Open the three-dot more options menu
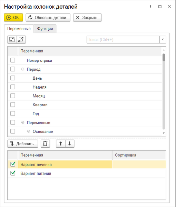Image resolution: width=176 pixels, height=207 pixels. 150,7
